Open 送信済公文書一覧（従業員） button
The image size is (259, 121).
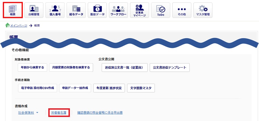(124, 68)
